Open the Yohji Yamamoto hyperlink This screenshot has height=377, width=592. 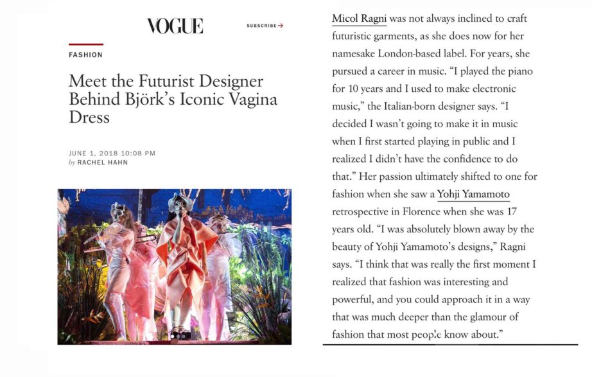473,194
